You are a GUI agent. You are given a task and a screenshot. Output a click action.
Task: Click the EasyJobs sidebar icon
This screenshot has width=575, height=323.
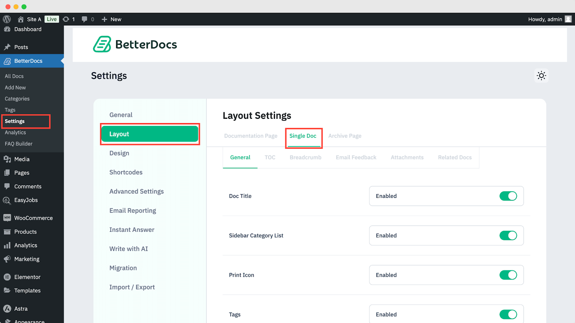coord(7,200)
